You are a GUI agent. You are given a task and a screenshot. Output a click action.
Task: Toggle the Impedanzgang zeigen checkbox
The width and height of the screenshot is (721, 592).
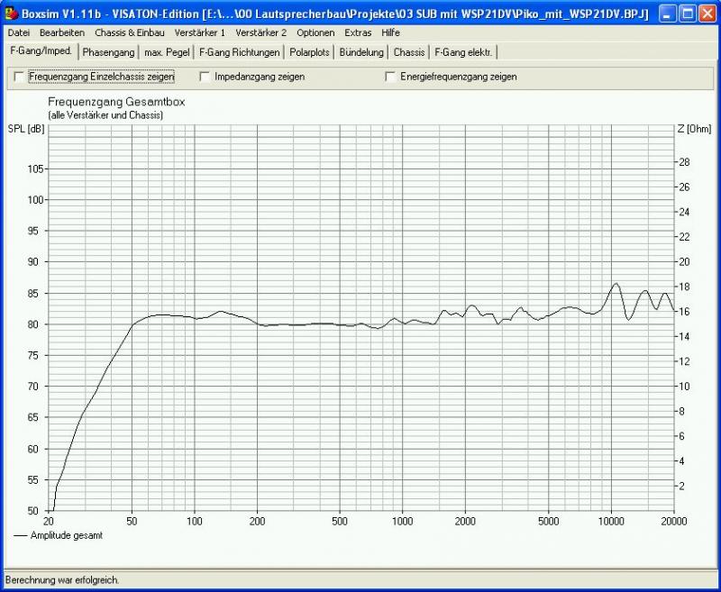pos(205,77)
